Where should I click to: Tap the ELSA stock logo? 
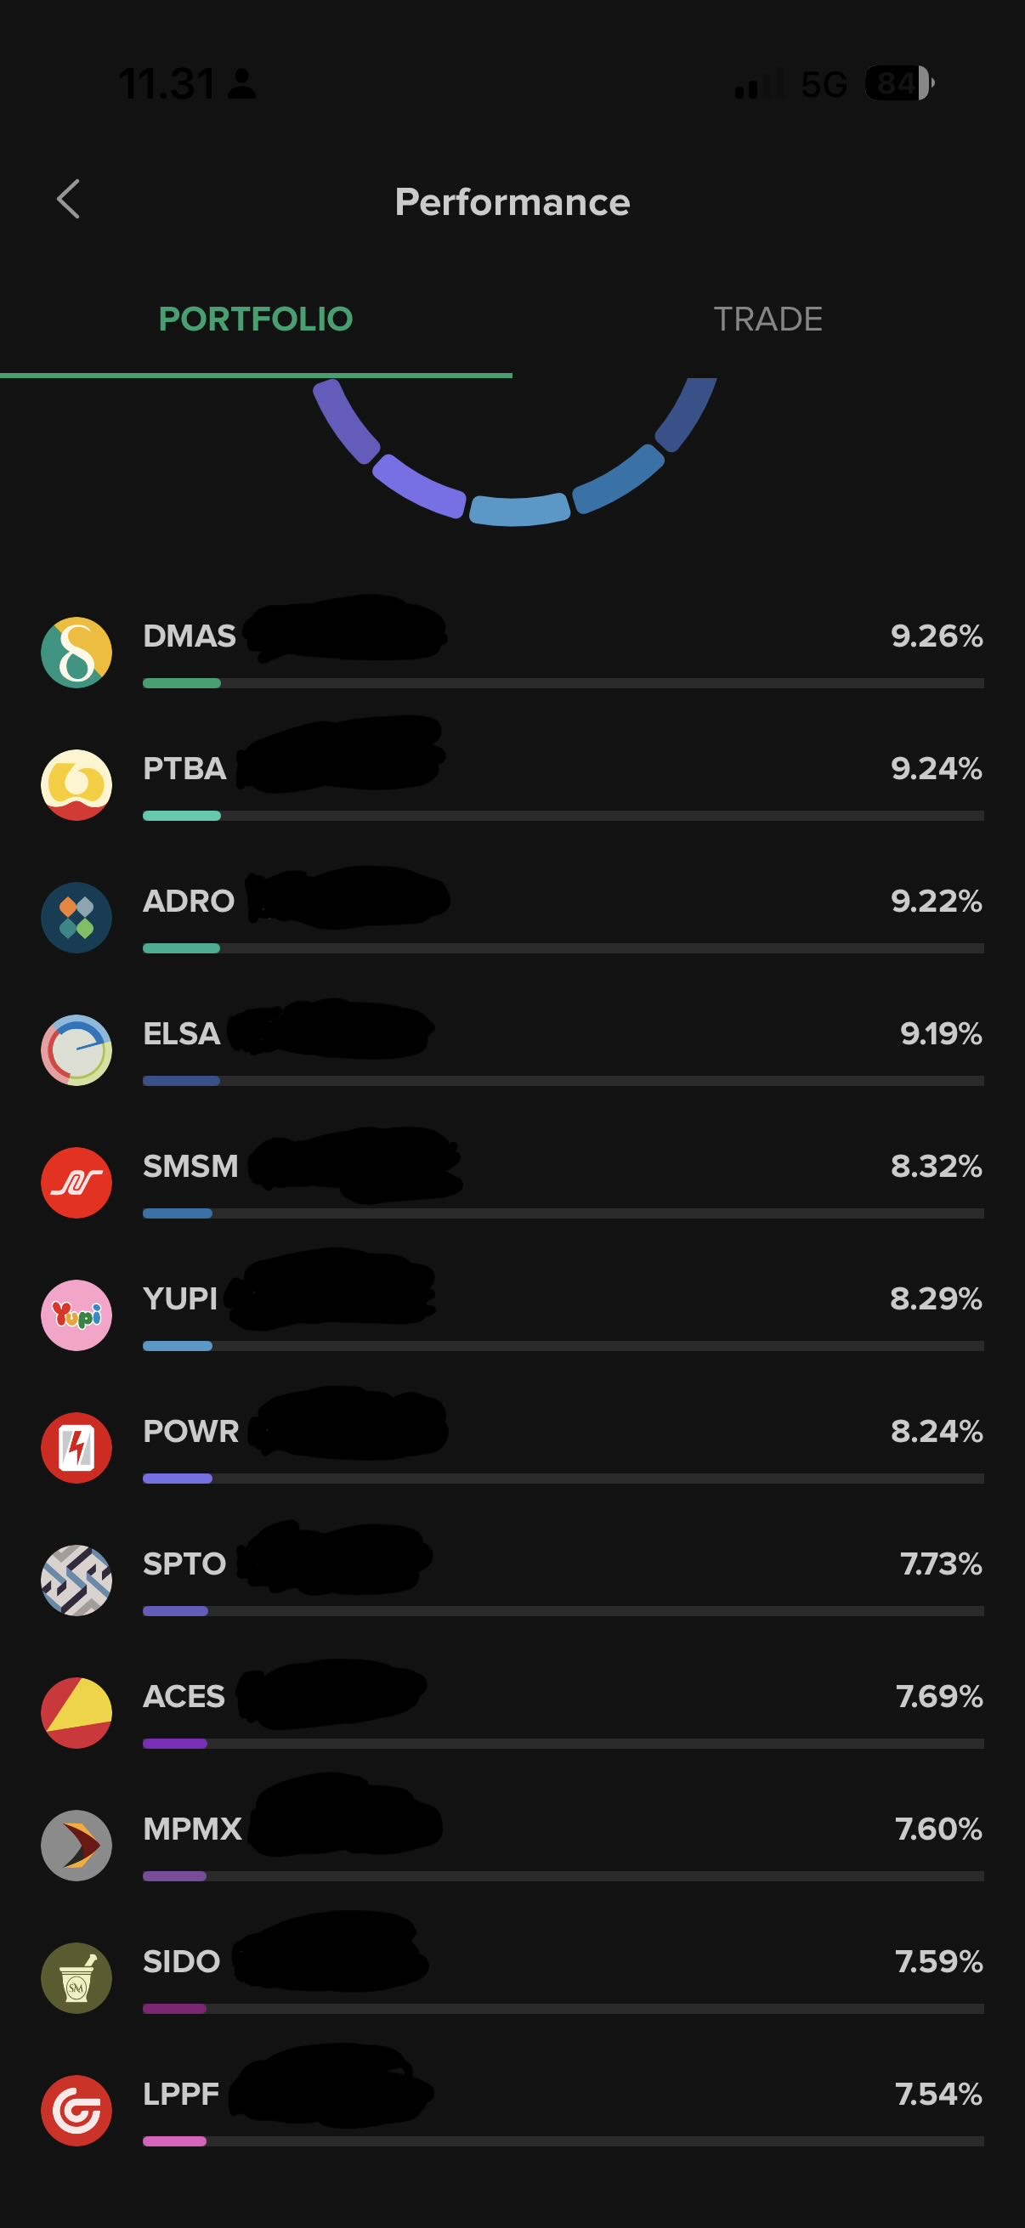coord(76,1049)
